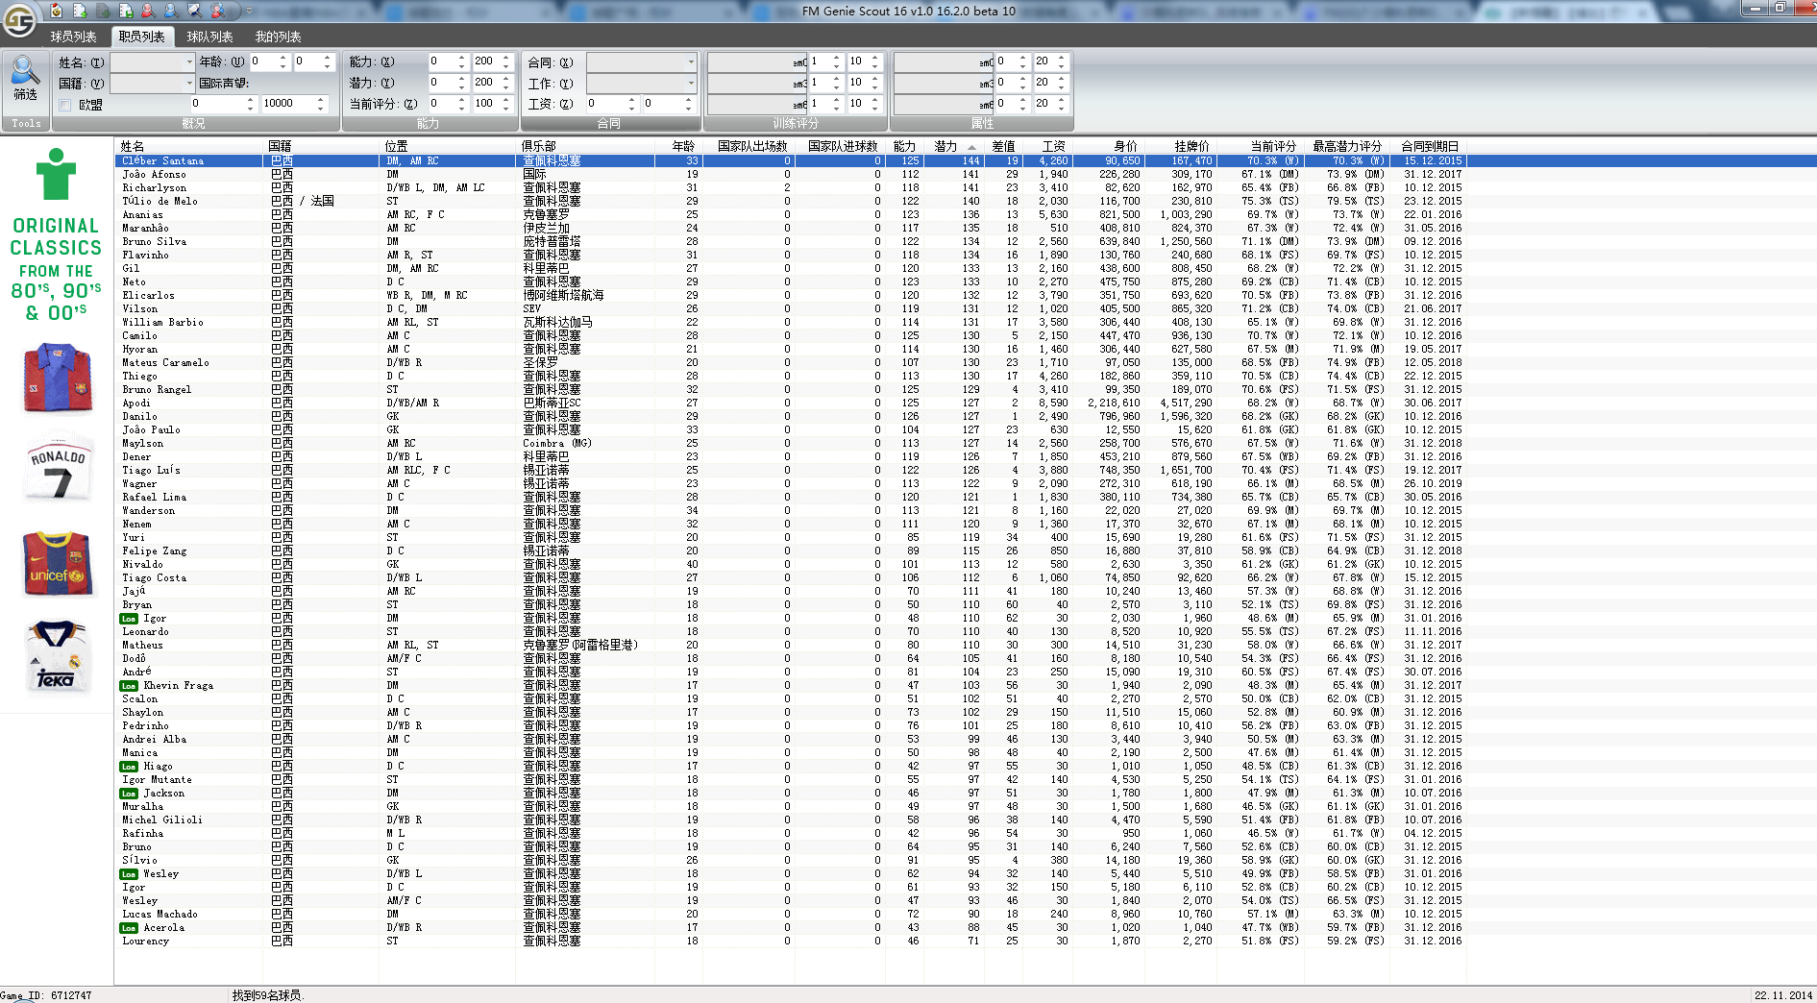Sort table by 位置 column header

[x=449, y=146]
